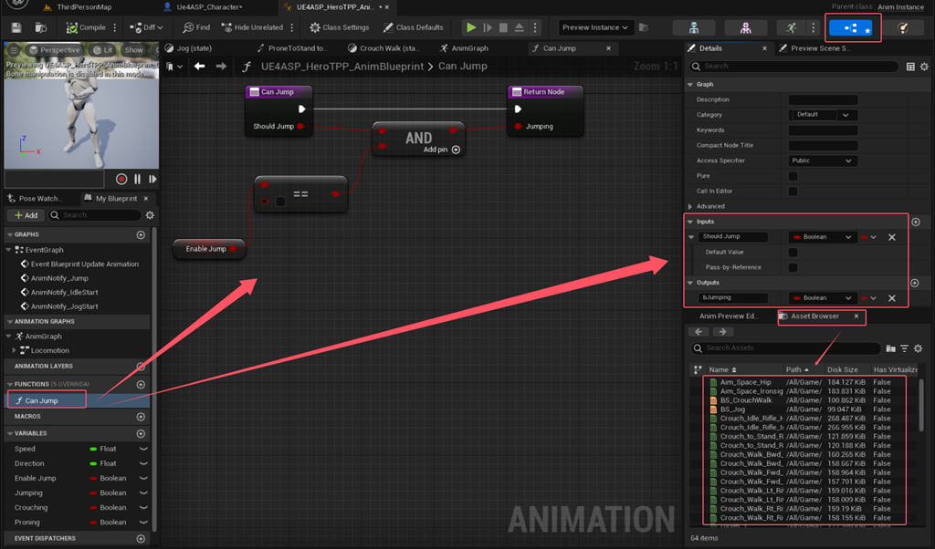Navigate back with the graph arrow

pyautogui.click(x=200, y=66)
